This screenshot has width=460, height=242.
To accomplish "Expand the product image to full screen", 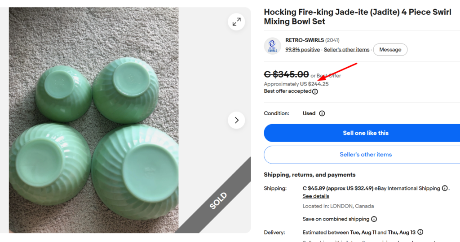I will 236,22.
